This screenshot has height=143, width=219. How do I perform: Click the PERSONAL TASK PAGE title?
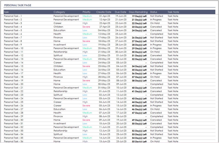(x=18, y=5)
